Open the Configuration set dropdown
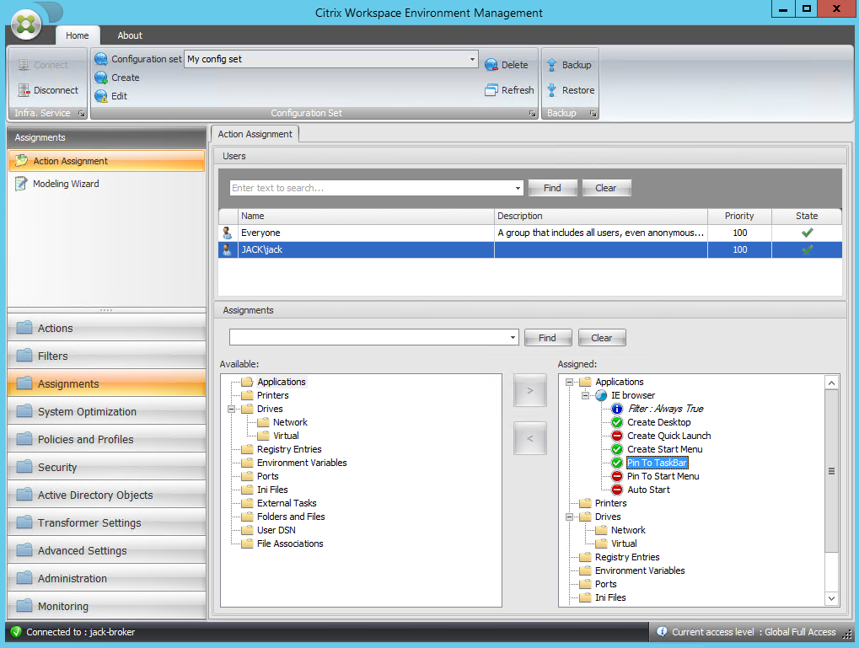 pyautogui.click(x=471, y=59)
